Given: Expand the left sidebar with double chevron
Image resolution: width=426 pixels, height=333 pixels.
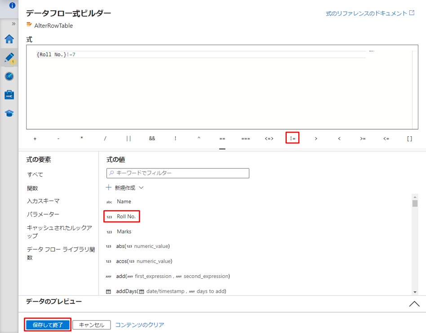Looking at the screenshot, I should [13, 24].
